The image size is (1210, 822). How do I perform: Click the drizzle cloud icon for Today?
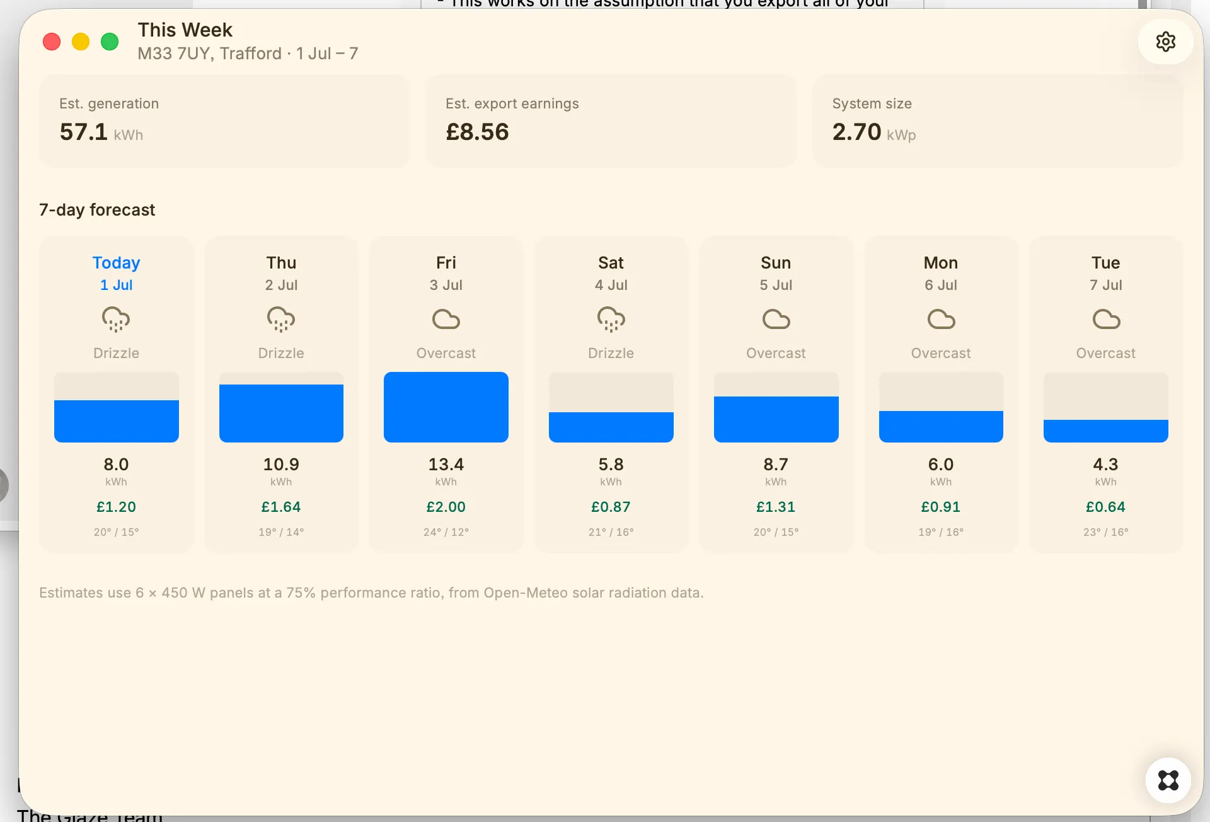click(116, 320)
